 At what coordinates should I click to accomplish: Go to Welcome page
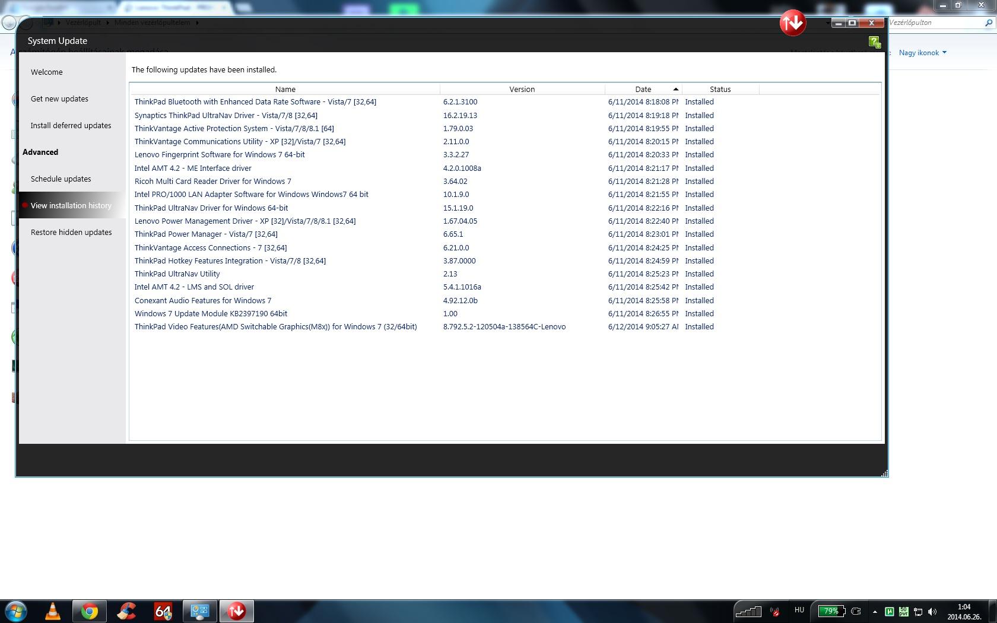tap(46, 72)
